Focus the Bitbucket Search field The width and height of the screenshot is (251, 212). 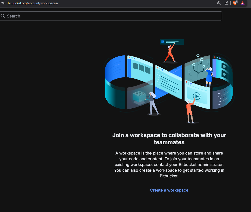click(x=111, y=16)
